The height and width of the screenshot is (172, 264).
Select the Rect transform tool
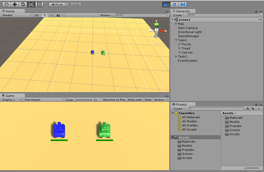[x=39, y=4]
